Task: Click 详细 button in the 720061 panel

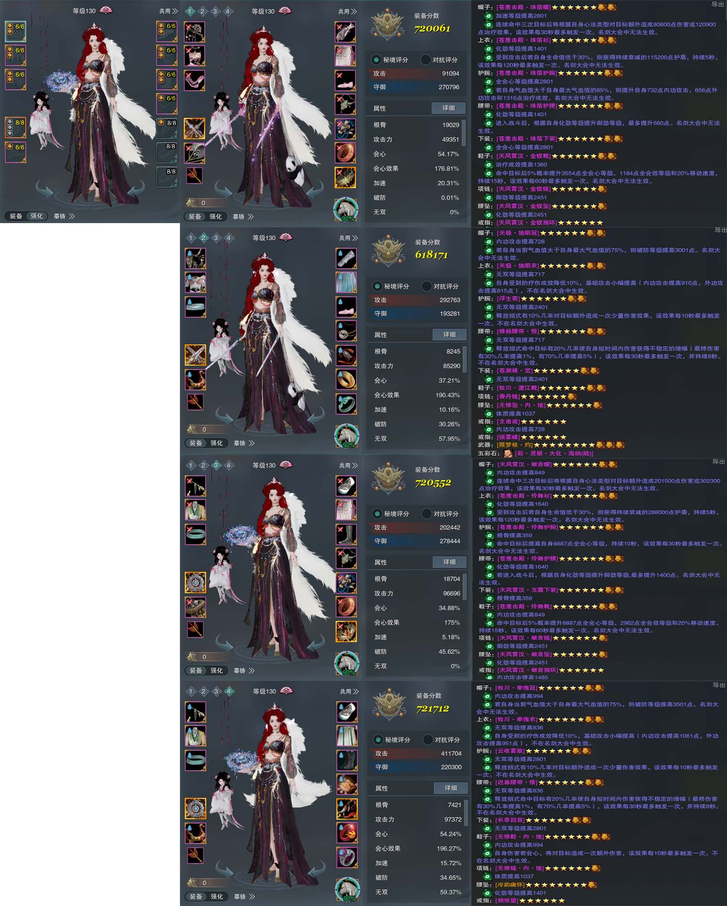Action: click(449, 108)
